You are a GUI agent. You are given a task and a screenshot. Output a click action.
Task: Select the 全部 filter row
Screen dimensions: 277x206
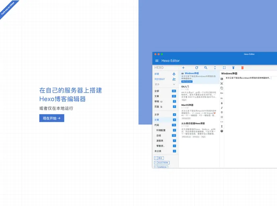point(165,91)
